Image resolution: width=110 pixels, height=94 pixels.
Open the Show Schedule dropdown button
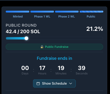click(x=54, y=84)
